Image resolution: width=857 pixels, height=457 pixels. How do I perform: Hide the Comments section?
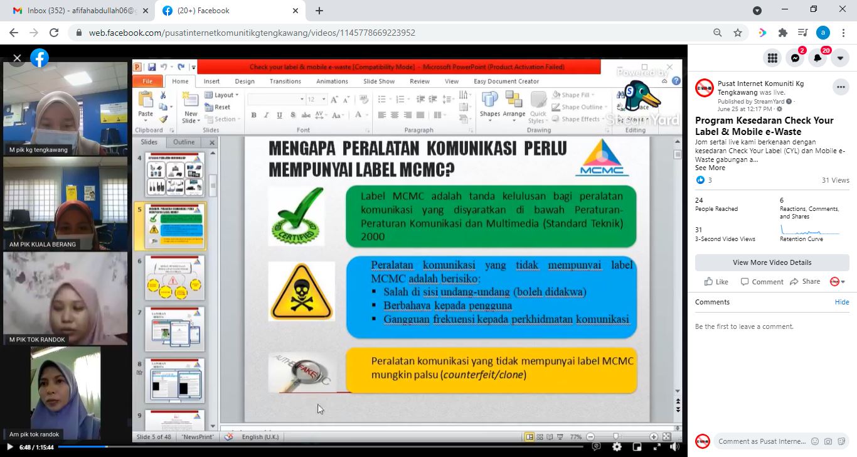pyautogui.click(x=842, y=302)
